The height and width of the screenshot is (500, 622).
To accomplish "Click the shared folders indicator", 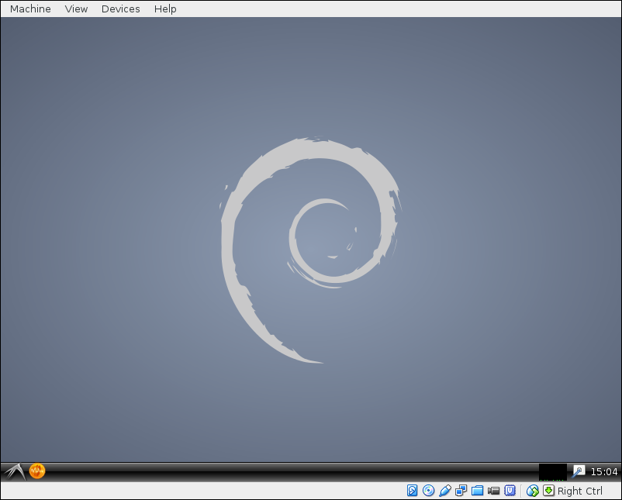I will [477, 491].
